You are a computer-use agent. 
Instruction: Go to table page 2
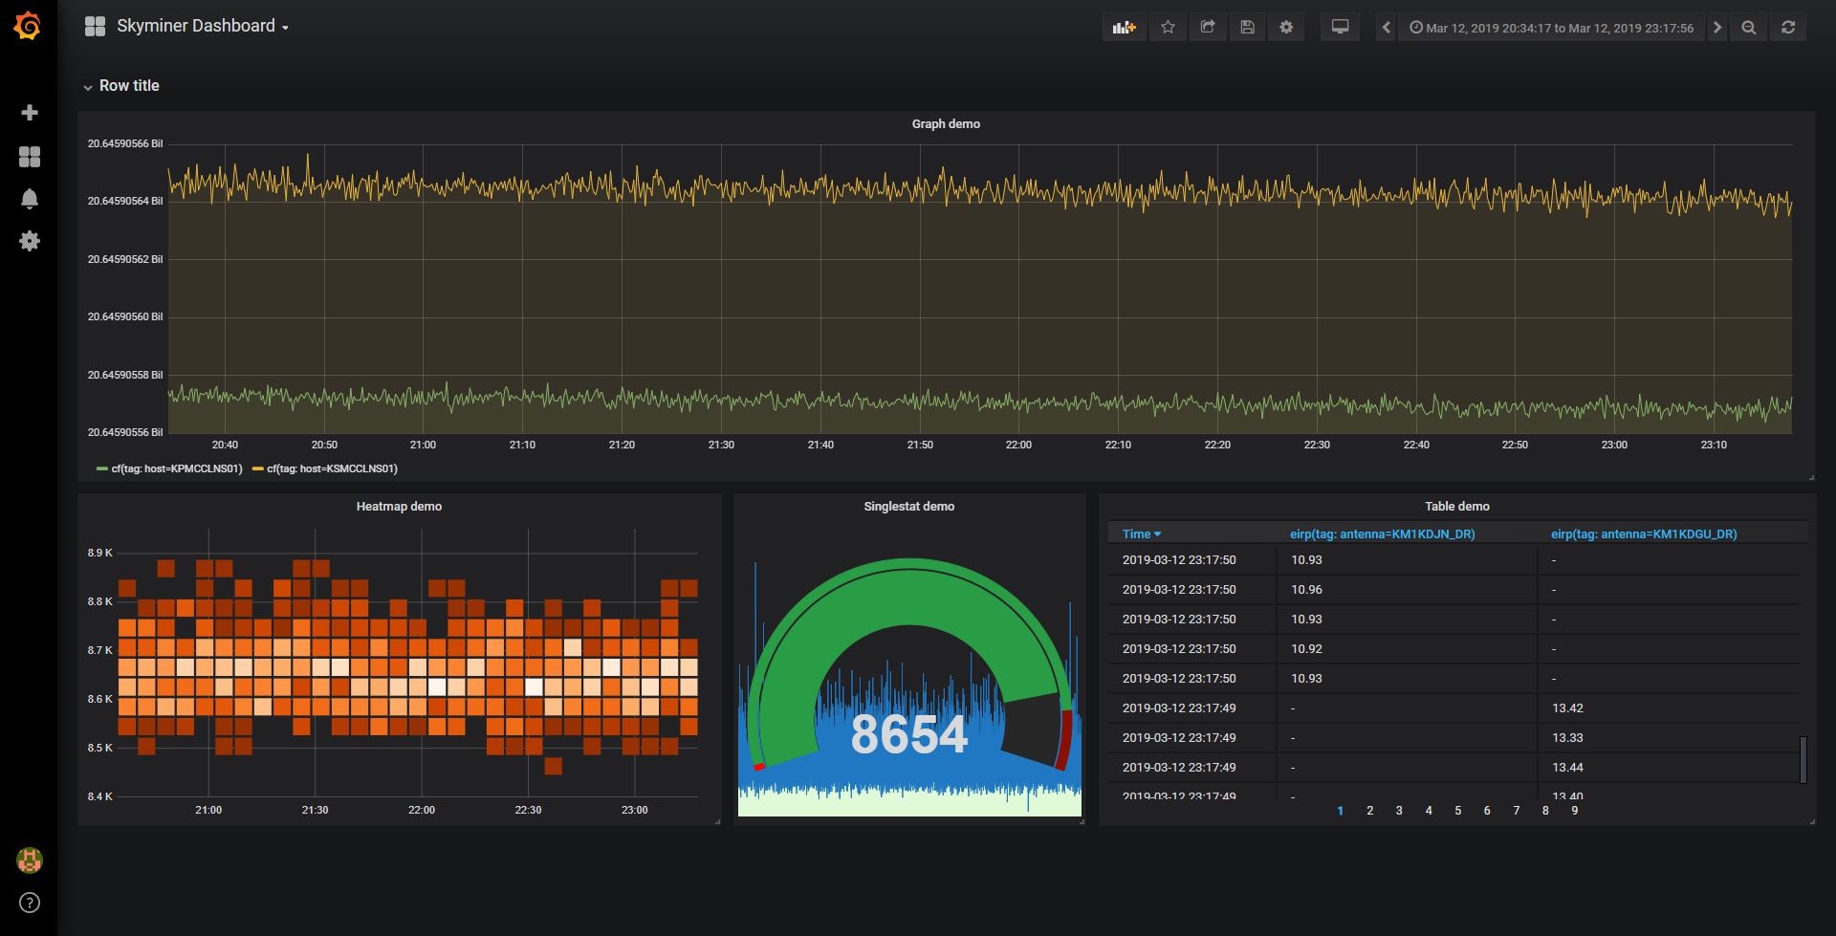click(x=1370, y=811)
